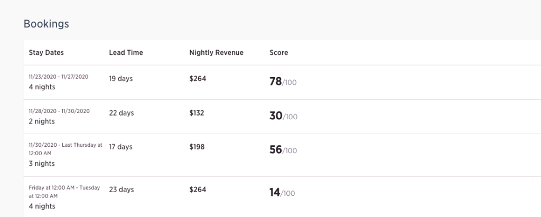Click the 14/100 score value
541x217 pixels.
[x=282, y=193]
